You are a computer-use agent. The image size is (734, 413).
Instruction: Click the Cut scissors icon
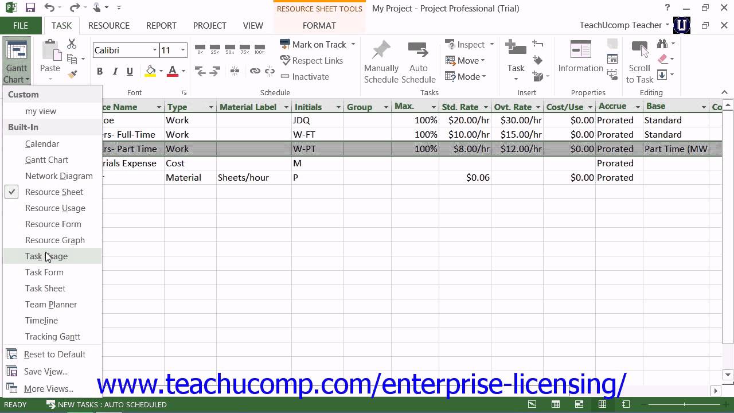point(72,44)
